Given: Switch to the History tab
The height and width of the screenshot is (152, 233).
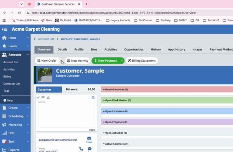Looking at the screenshot, I should pos(156,49).
